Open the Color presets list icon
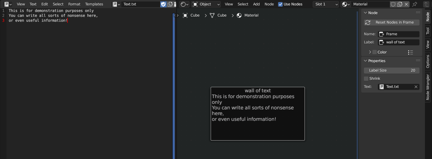 (x=410, y=52)
